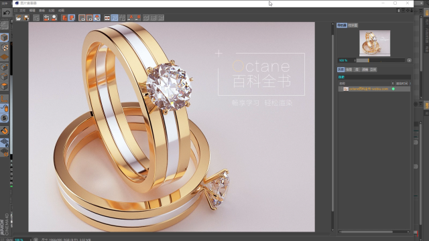This screenshot has height=241, width=429.
Task: Click the film strip display icon
Action: click(107, 18)
